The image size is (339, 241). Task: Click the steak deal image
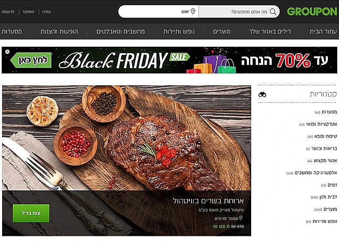pos(126,139)
